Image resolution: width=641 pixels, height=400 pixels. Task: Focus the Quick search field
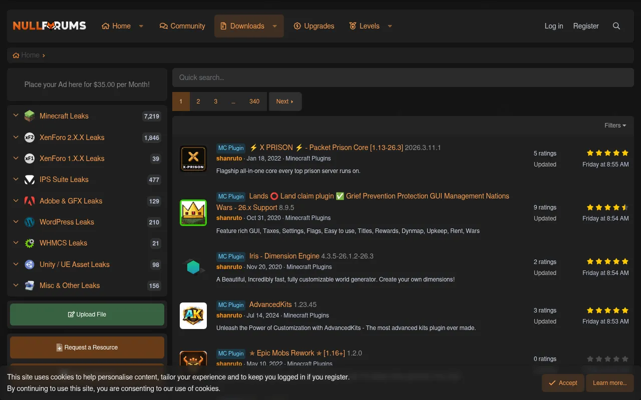pos(403,77)
